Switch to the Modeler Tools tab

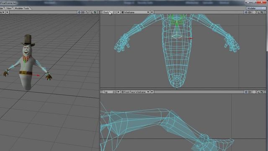pyautogui.click(x=22, y=8)
